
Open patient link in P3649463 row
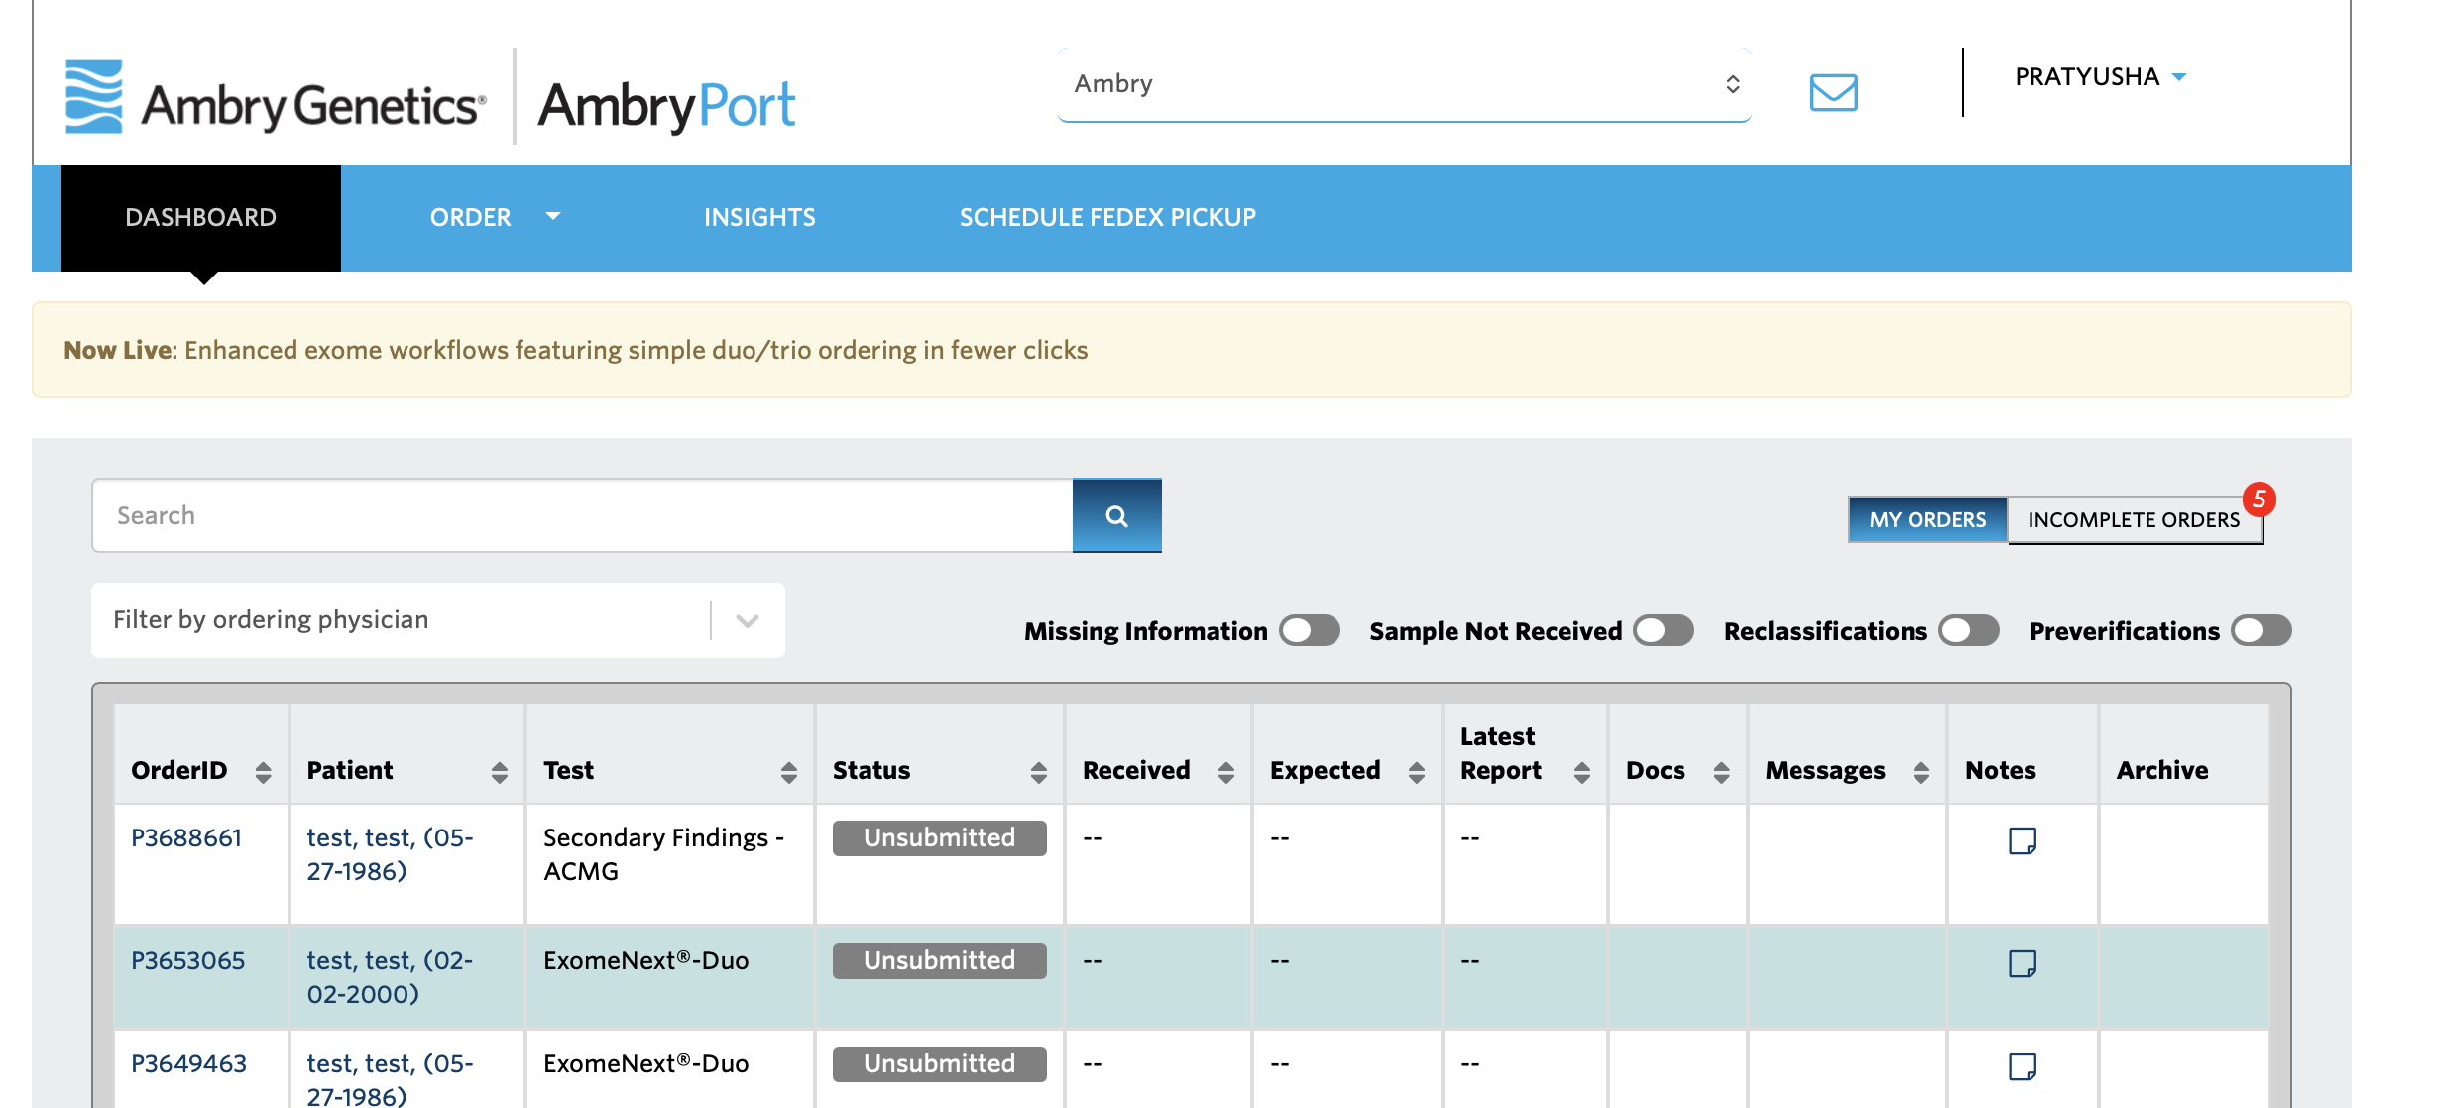tap(390, 1078)
